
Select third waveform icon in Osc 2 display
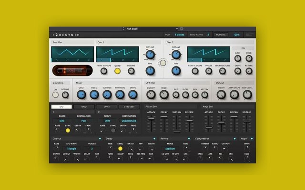pyautogui.click(x=214, y=60)
